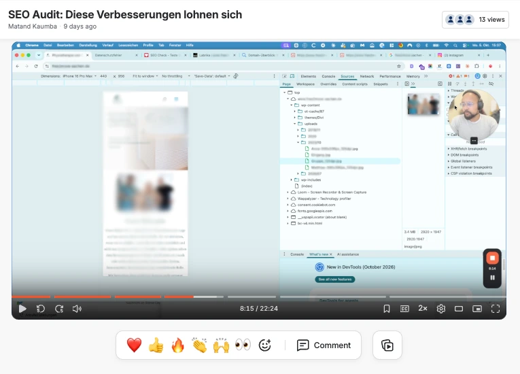This screenshot has width=520, height=374.
Task: Select the Sources tab in DevTools
Action: (347, 76)
